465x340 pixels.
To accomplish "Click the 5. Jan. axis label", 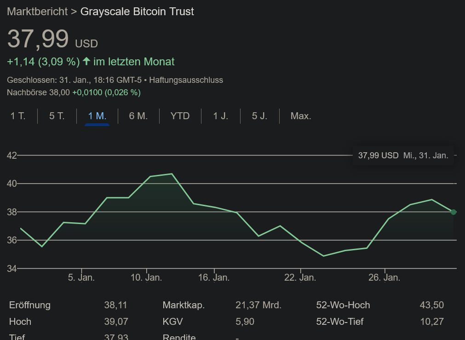I will (81, 278).
